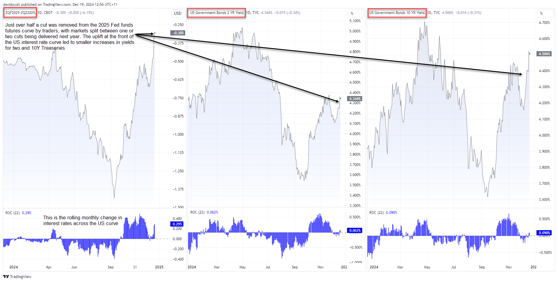
Task: Select the ZQF2025-ZQZ2025 symbol label
Action: coord(20,13)
